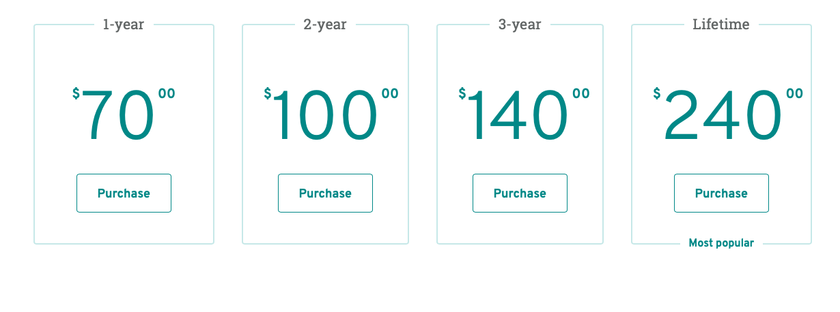Viewport: 840px width, 312px height.
Task: Purchase the Lifetime plan
Action: (x=721, y=193)
